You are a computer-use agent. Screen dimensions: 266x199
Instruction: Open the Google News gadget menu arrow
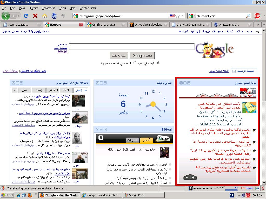pos(21,83)
